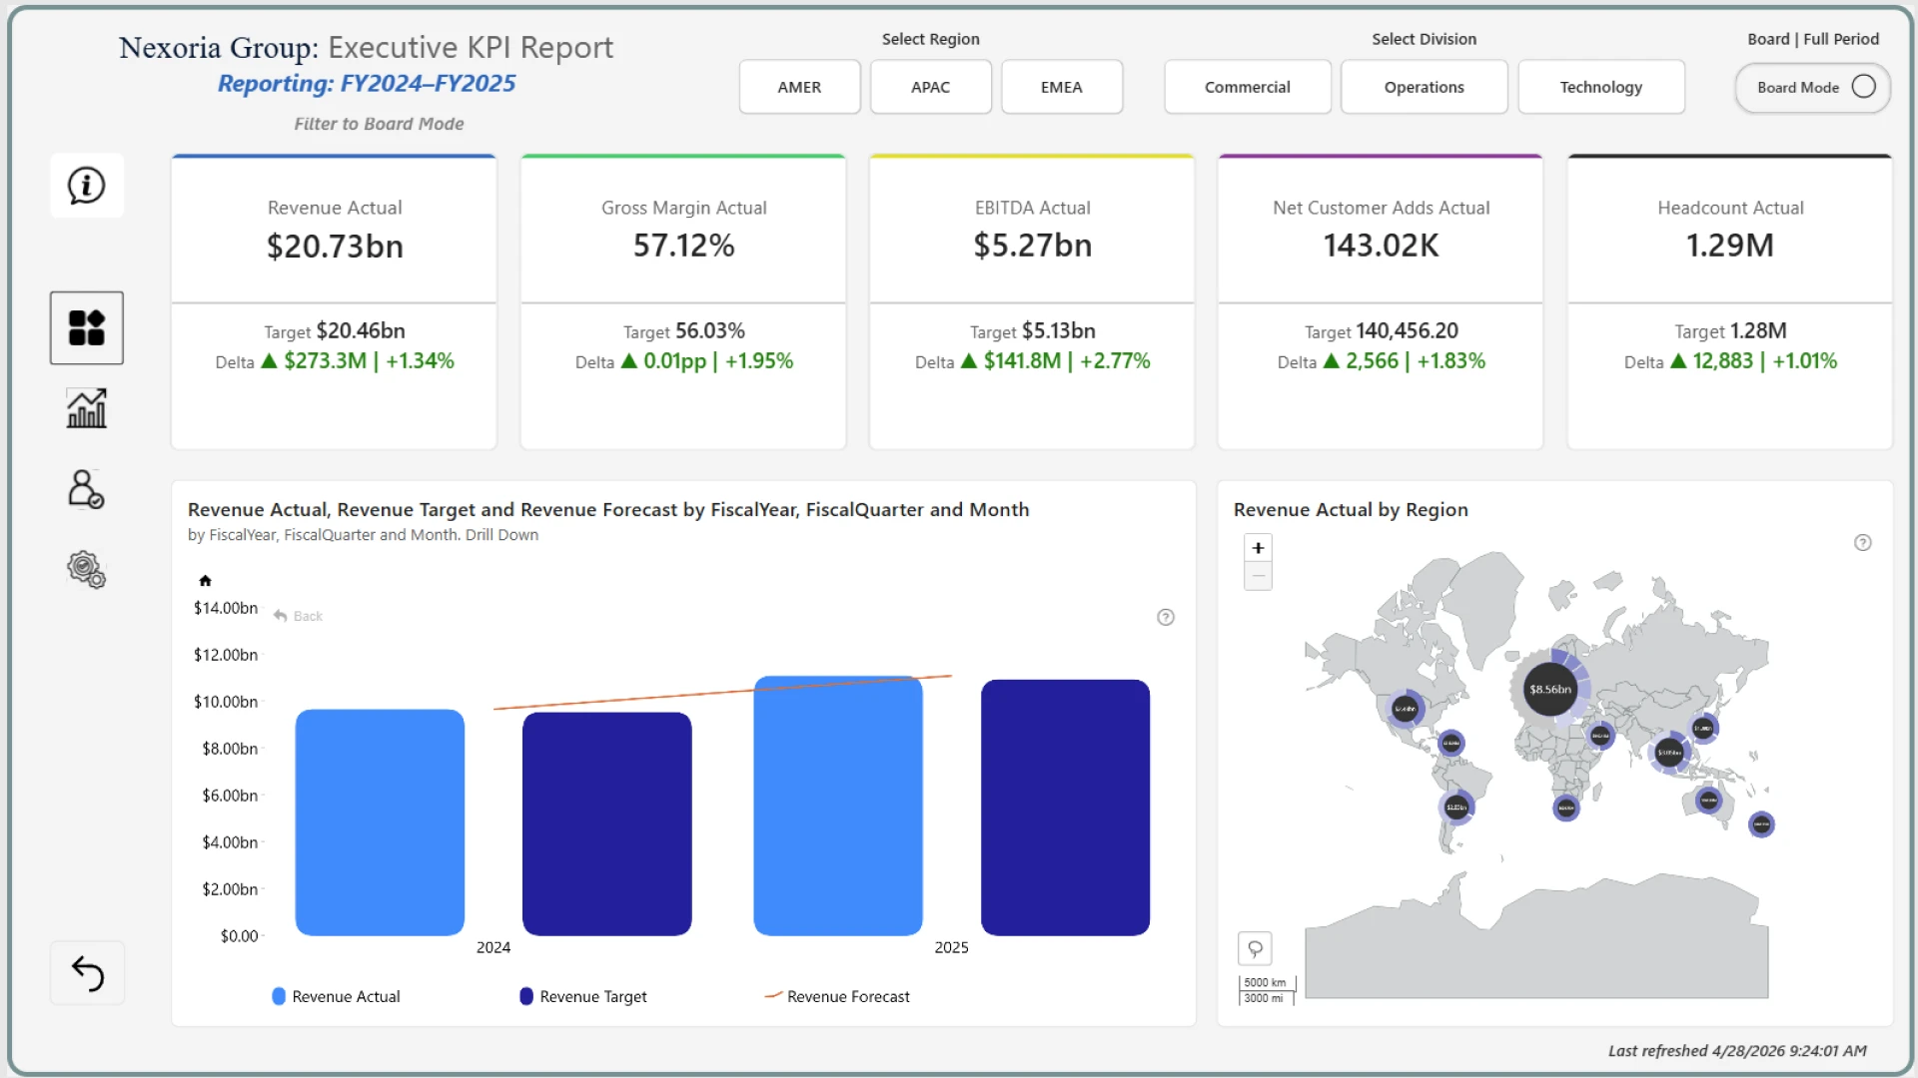This screenshot has height=1078, width=1918.
Task: Click help icon on revenue chart
Action: point(1165,617)
